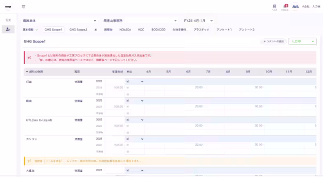Open the help document icon in the header
The height and width of the screenshot is (177, 323).
coord(274,7)
